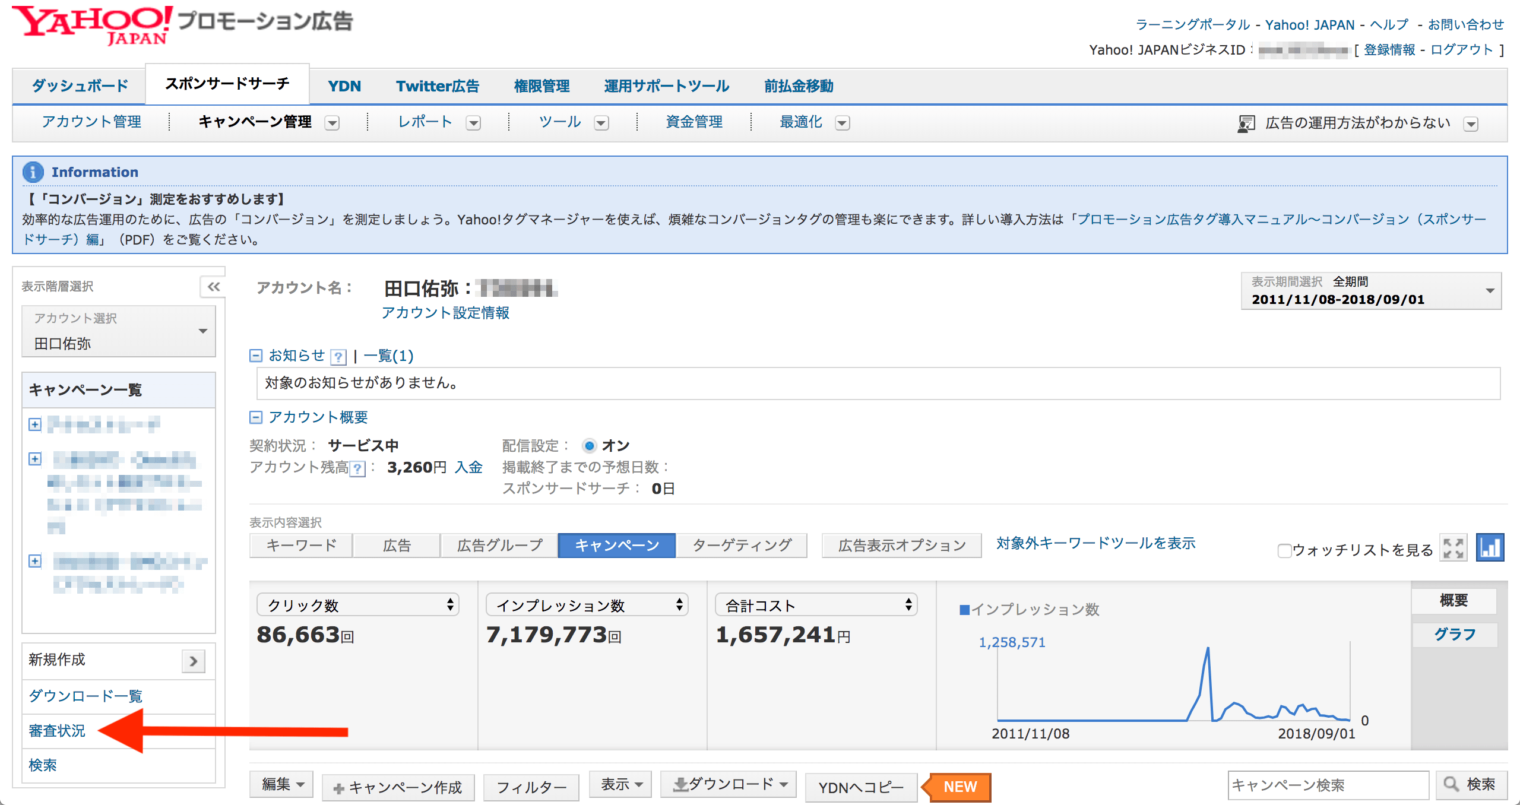Viewport: 1520px width, 805px height.
Task: Click the フィルター button
Action: tap(531, 788)
